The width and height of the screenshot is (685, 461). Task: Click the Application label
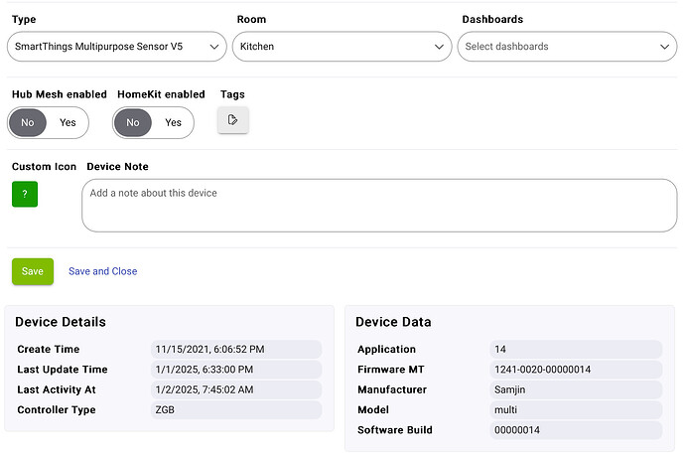(386, 349)
